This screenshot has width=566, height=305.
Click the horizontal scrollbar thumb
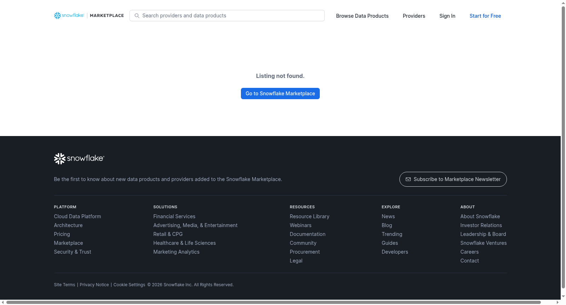[273, 302]
